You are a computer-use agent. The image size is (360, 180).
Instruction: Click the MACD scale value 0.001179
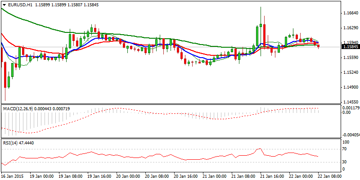pos(351,108)
